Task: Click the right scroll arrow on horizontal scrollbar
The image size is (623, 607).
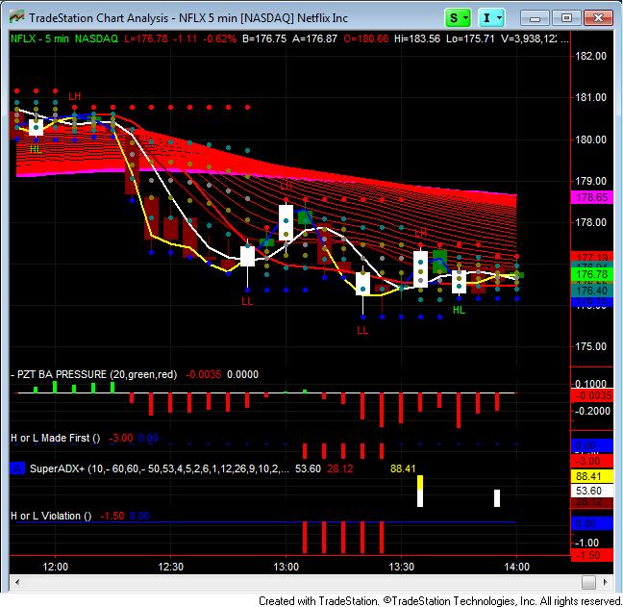Action: [x=605, y=582]
